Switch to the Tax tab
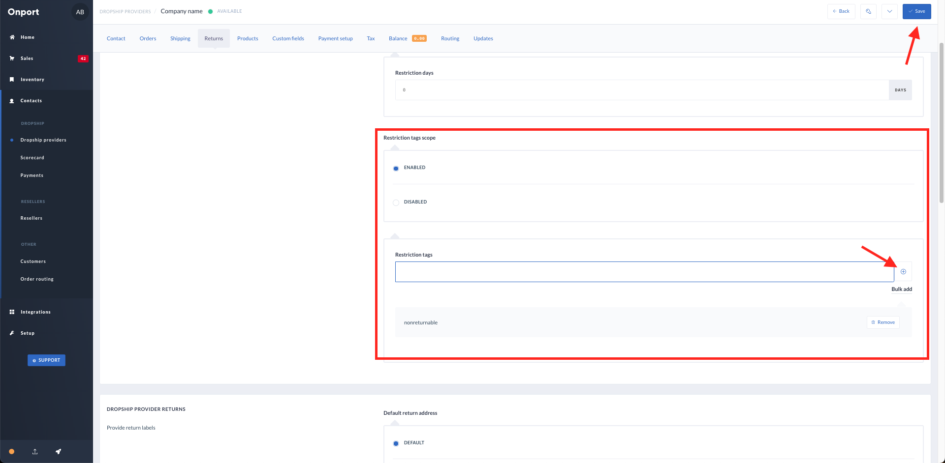 371,38
